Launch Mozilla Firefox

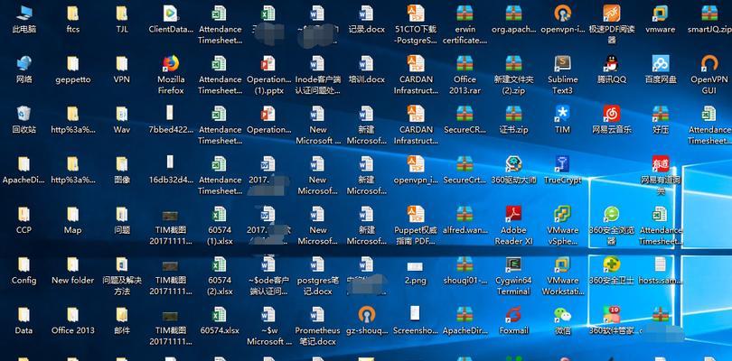(171, 75)
